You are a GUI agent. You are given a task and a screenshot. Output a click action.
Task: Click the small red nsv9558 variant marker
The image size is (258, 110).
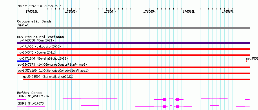coord(248,61)
